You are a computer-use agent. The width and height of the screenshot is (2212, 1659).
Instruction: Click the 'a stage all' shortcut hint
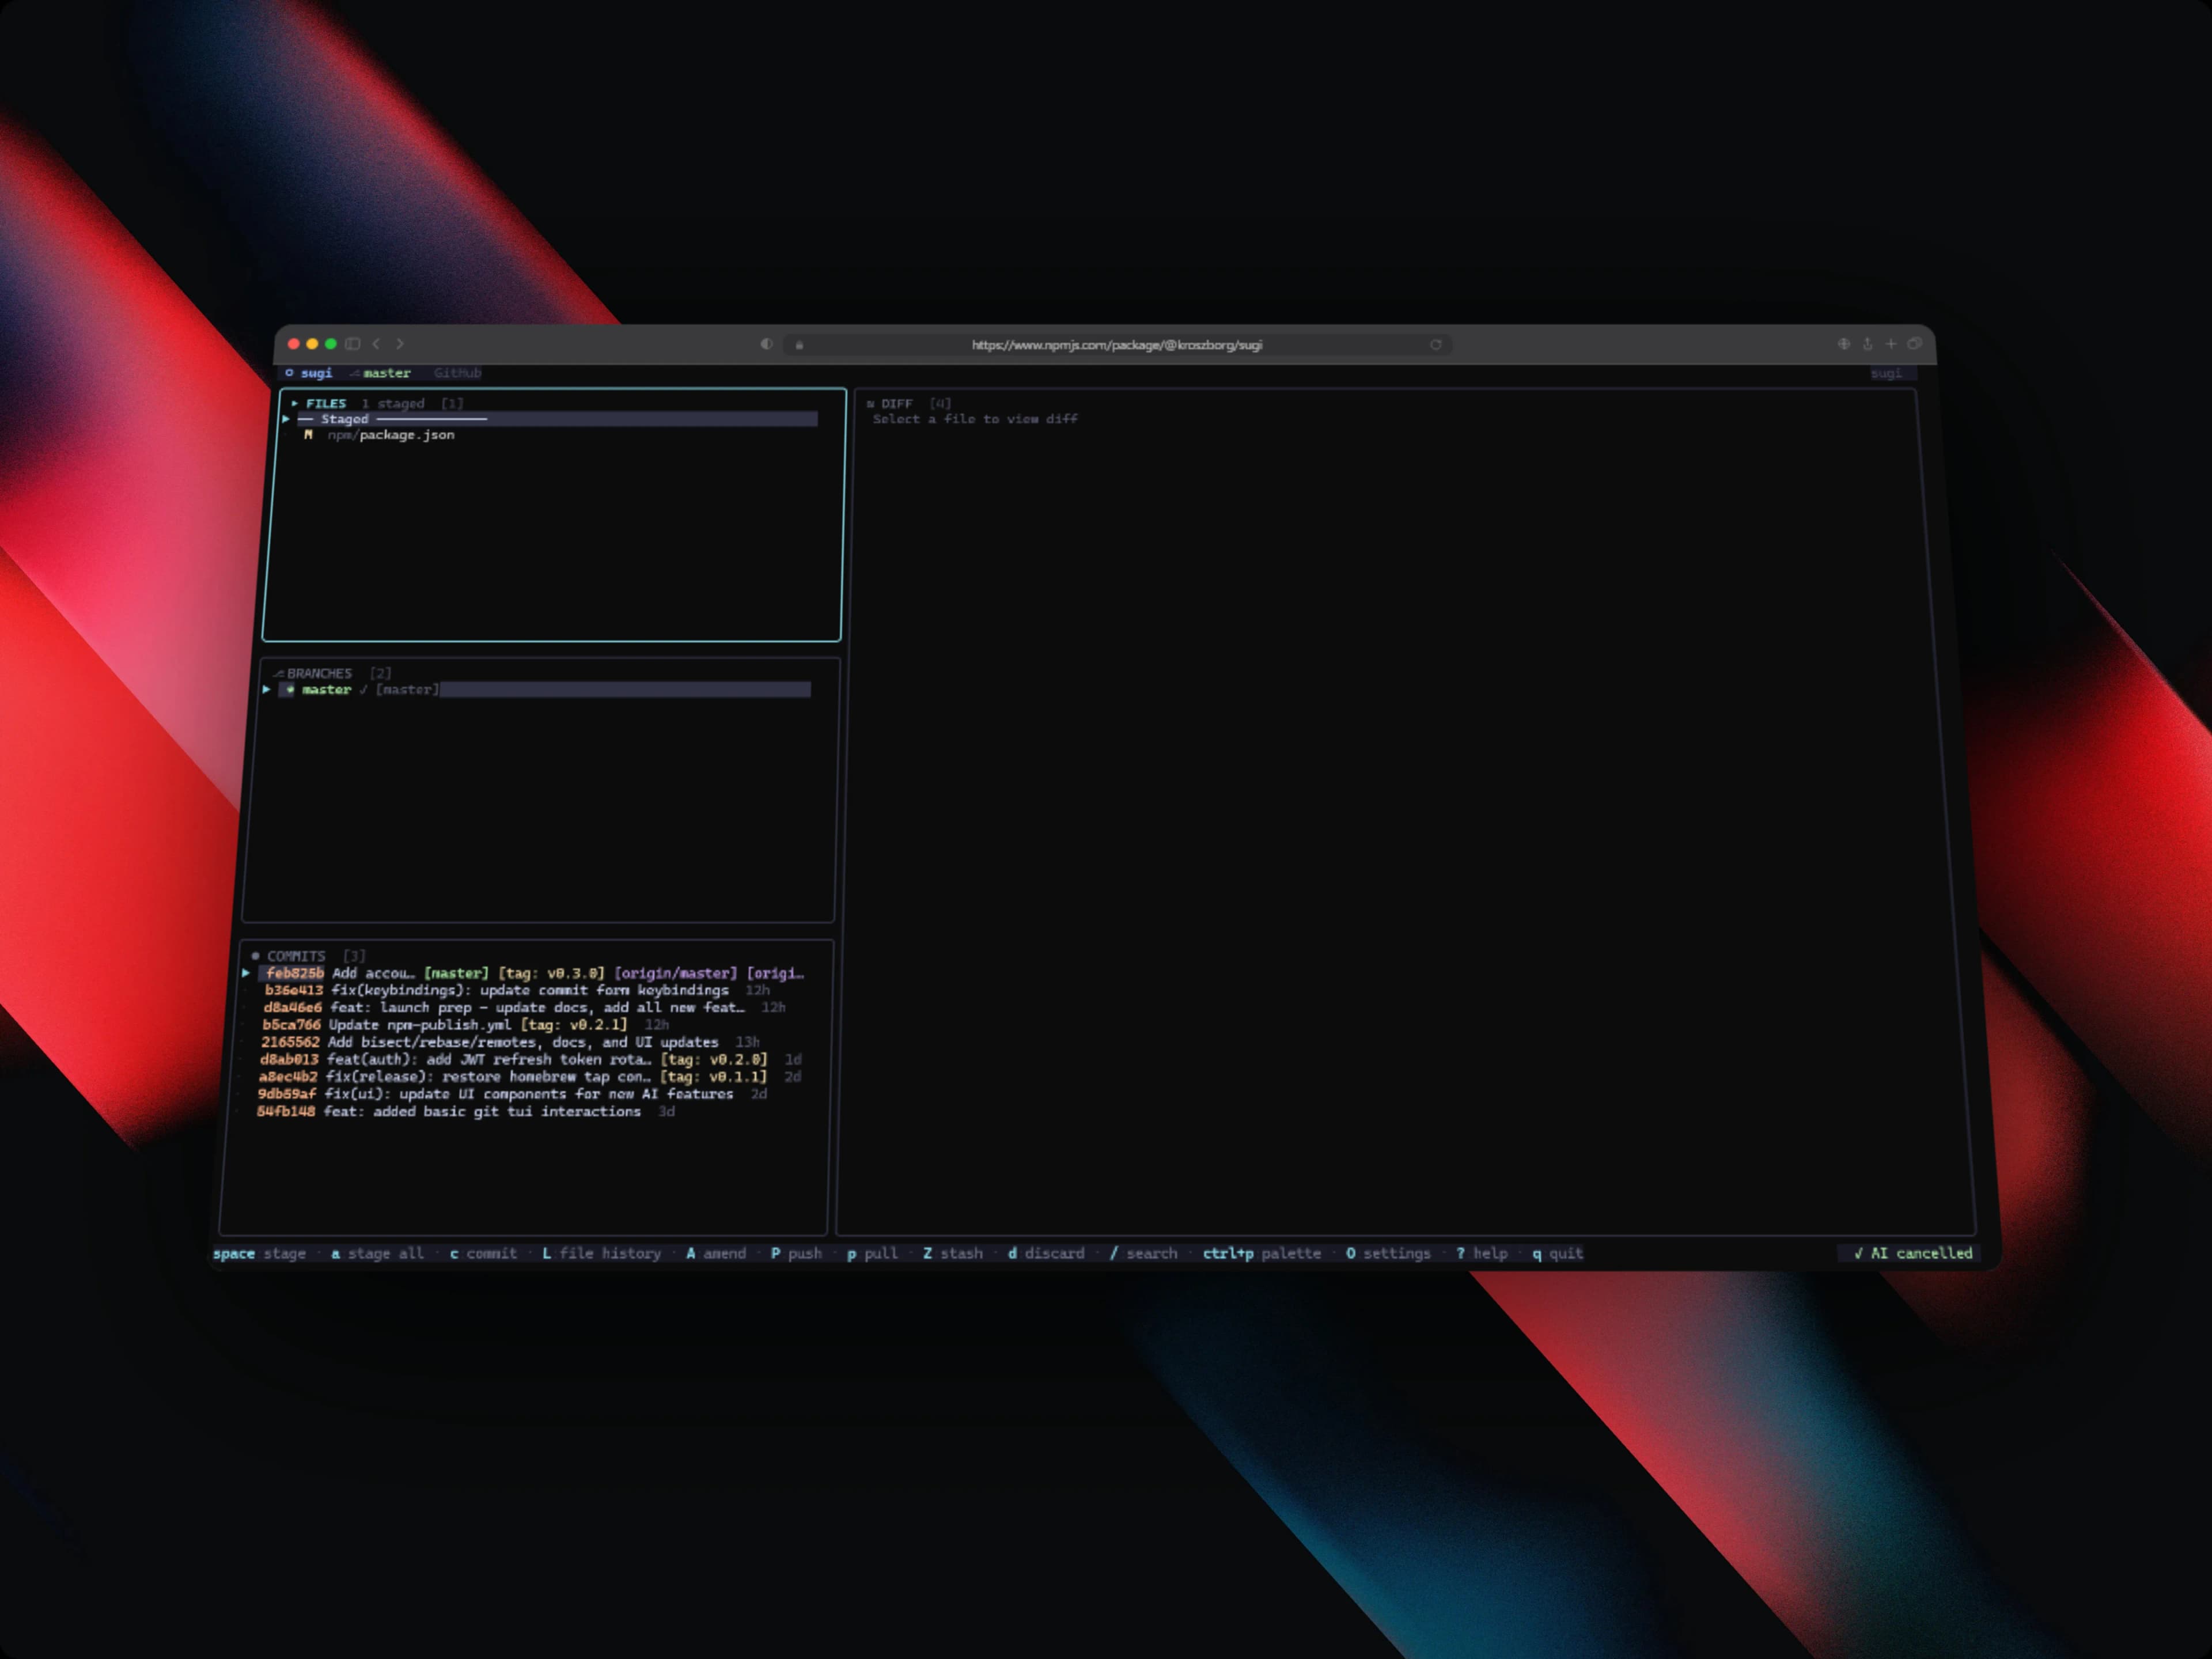pos(377,1254)
